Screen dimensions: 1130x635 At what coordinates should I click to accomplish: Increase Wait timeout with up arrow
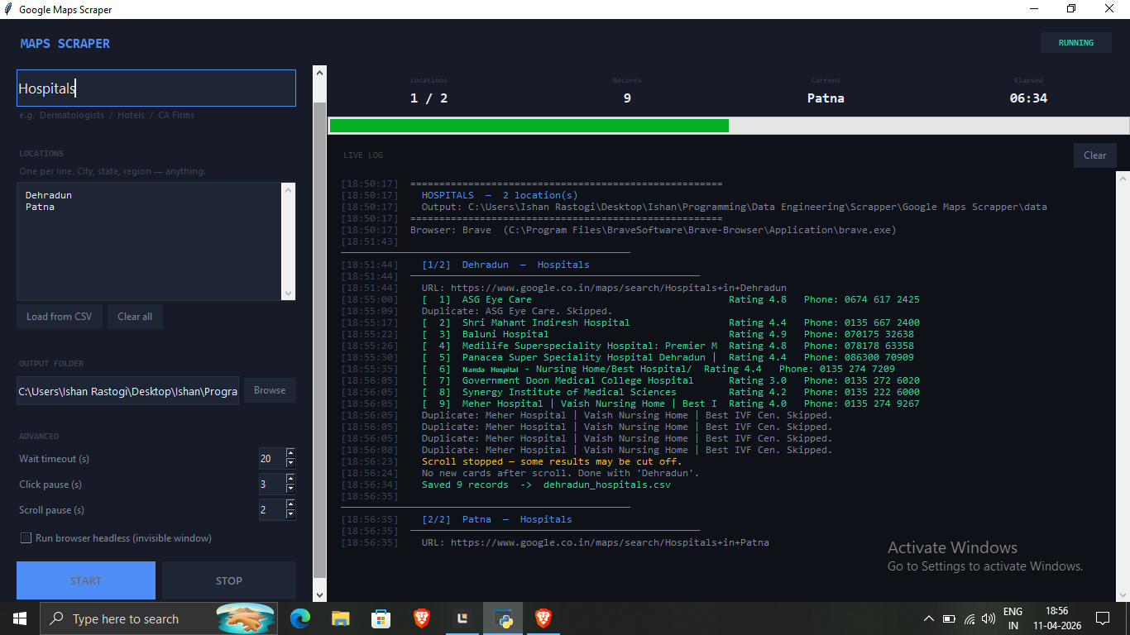[x=290, y=453]
